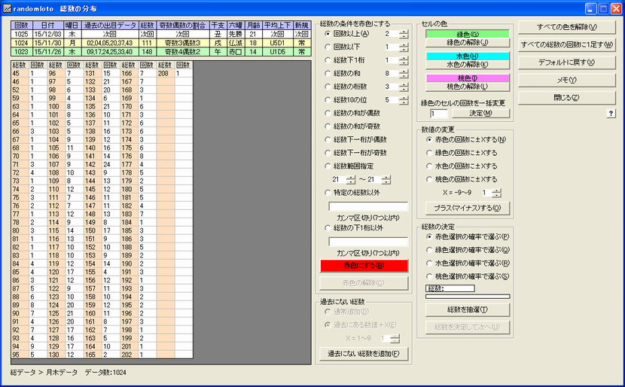
Task: Click 過去にない総数を追加(F) button
Action: 364,354
